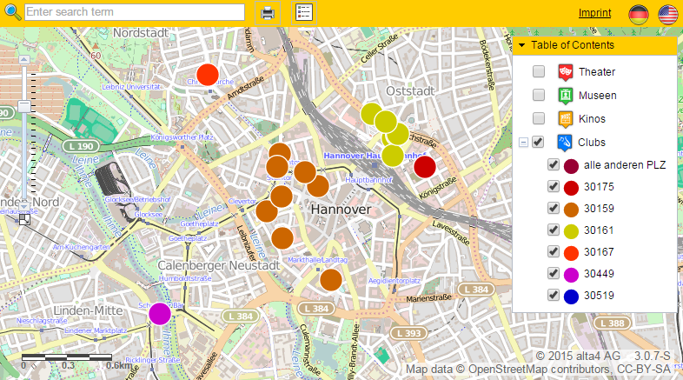This screenshot has height=380, width=683.
Task: Click the 30167 legend label
Action: pyautogui.click(x=599, y=252)
